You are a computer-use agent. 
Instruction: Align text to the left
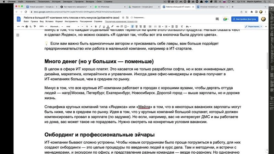(x=133, y=27)
